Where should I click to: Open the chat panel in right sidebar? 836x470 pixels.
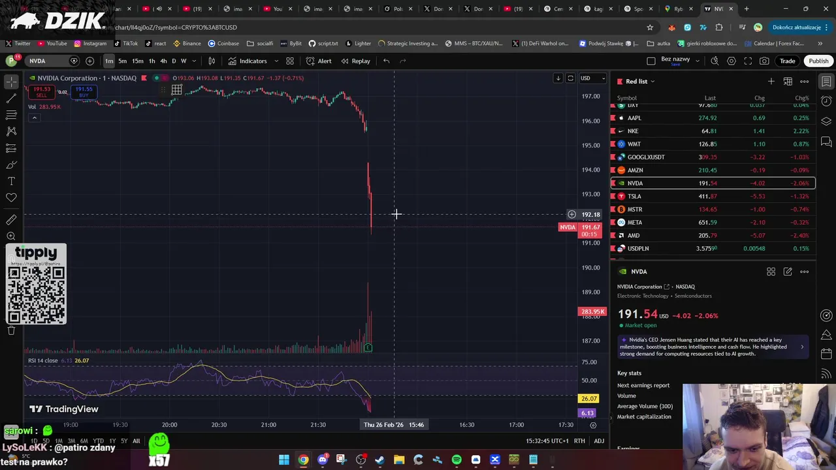click(826, 142)
